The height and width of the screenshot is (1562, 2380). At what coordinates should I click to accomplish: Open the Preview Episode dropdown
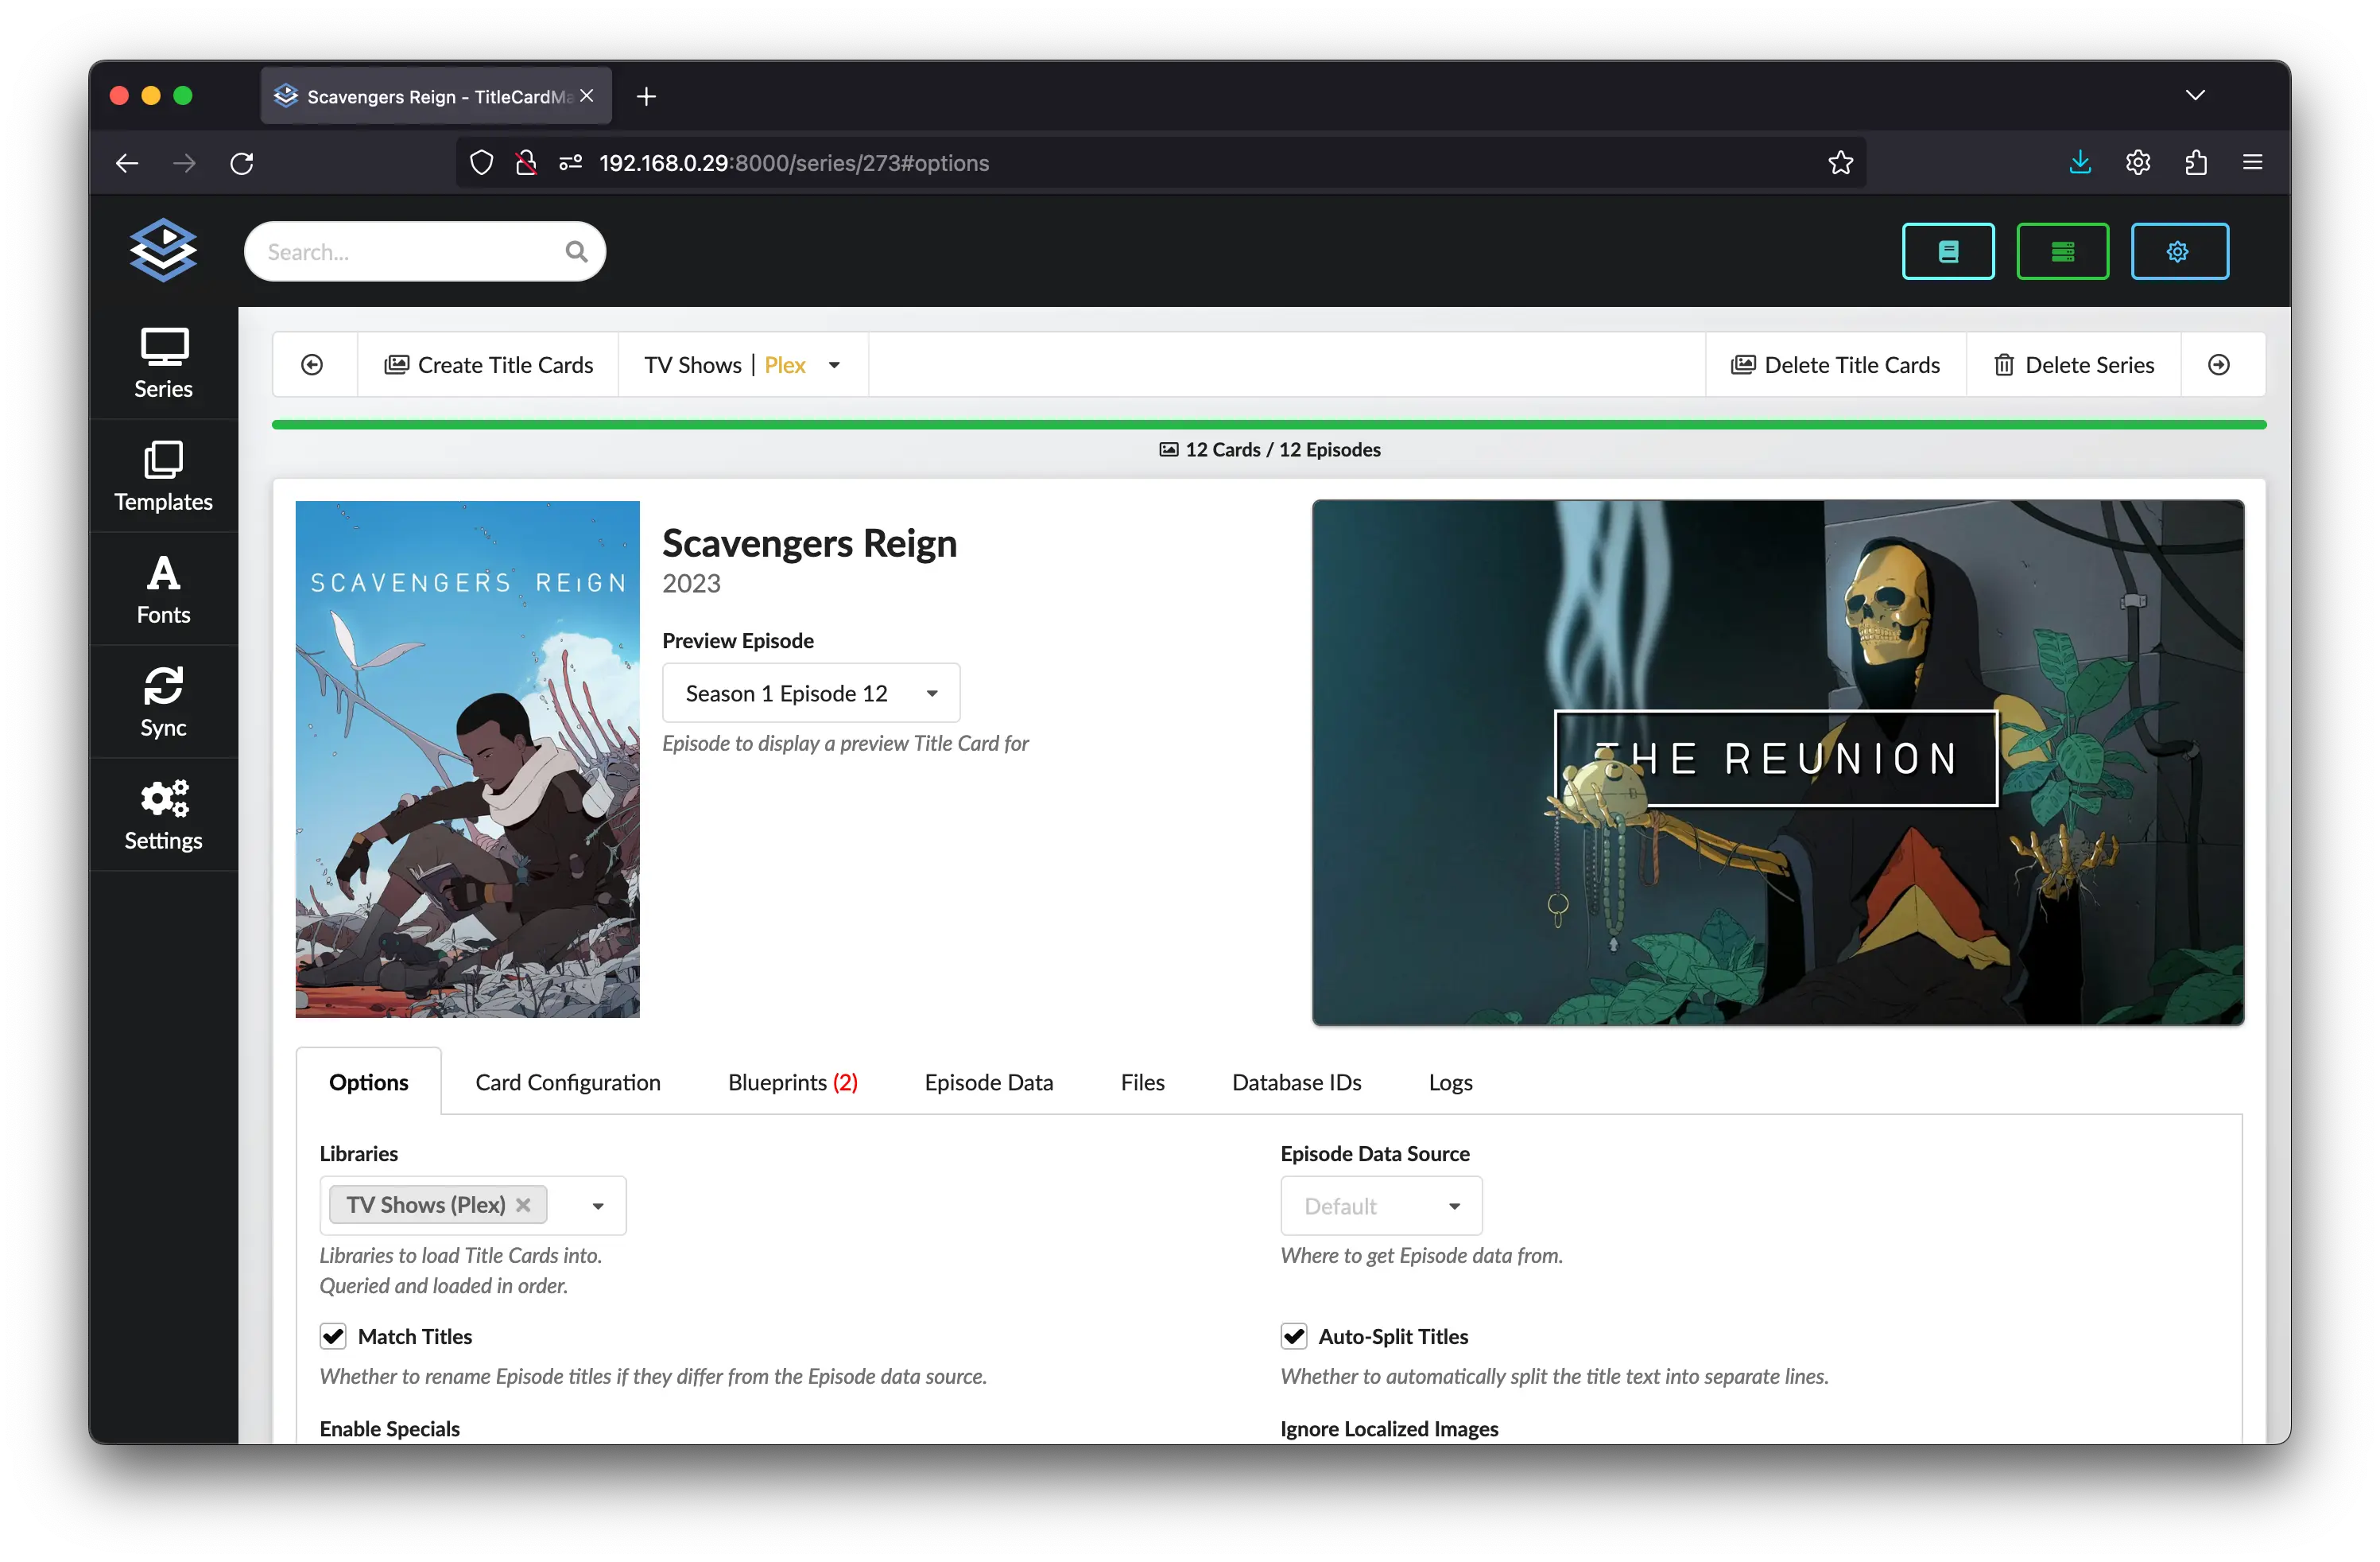[x=810, y=694]
